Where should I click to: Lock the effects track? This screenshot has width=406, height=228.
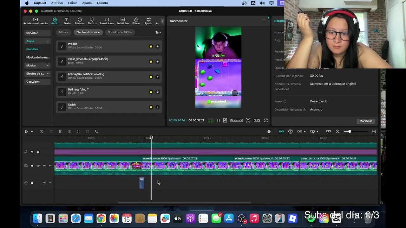click(x=32, y=152)
